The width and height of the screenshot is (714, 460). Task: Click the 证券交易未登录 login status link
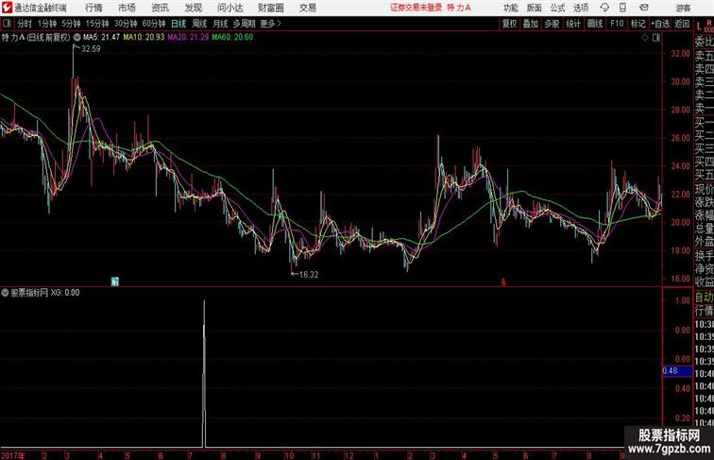pyautogui.click(x=416, y=8)
